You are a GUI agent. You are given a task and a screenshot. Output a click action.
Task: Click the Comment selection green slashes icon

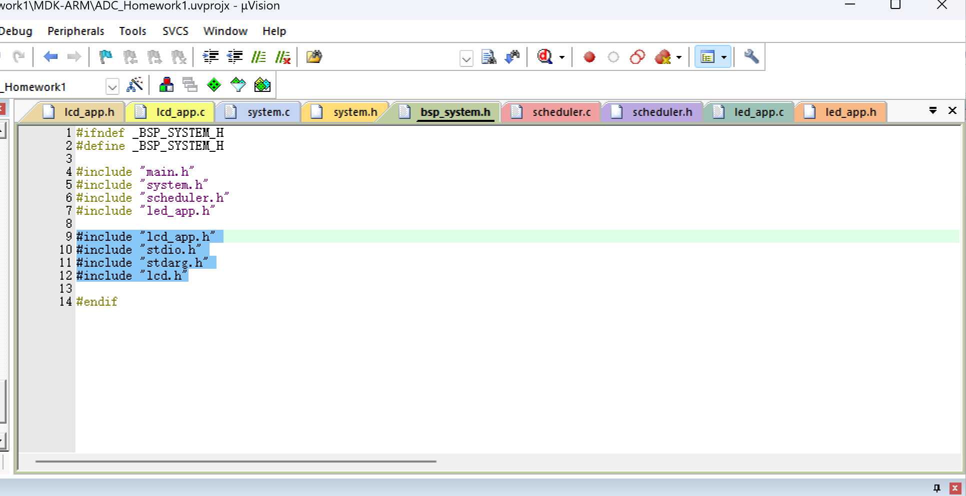(258, 57)
